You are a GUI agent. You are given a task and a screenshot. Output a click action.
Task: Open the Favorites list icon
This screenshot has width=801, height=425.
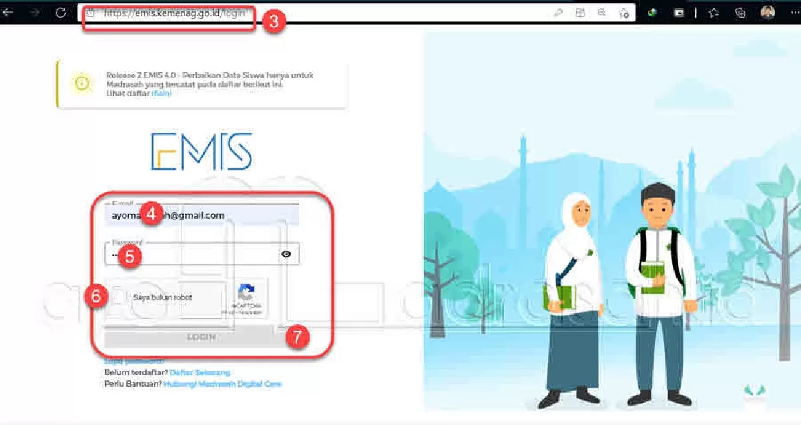click(713, 12)
